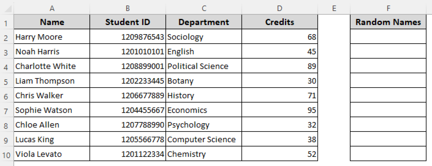The image size is (432, 166).
Task: Select the Viola Levato cell
Action: click(52, 154)
